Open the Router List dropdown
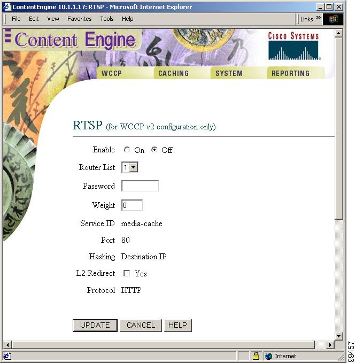 (129, 167)
